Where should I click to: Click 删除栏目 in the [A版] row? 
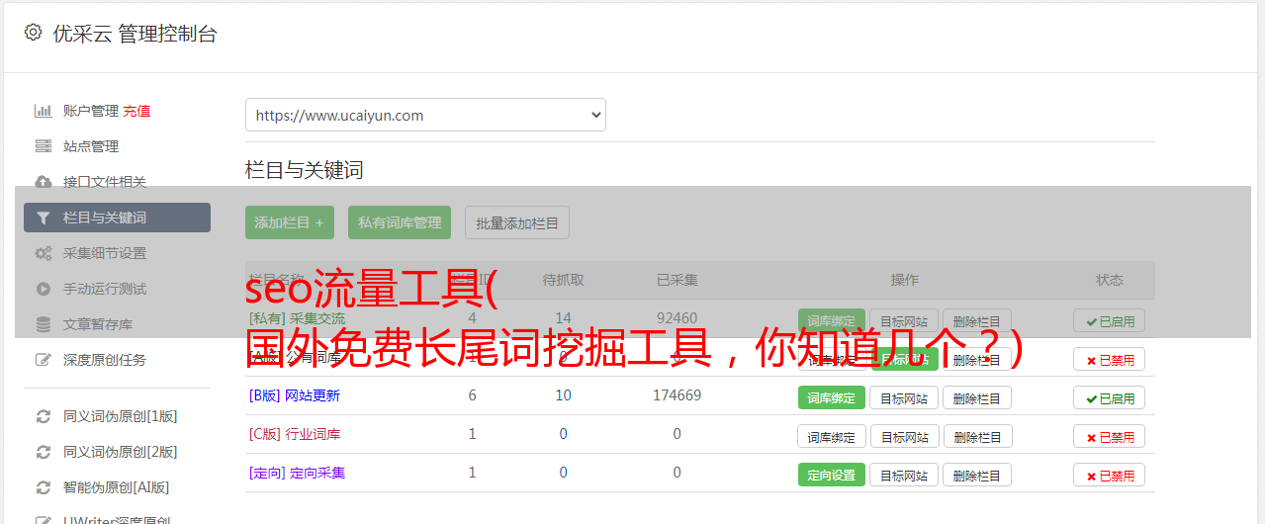pos(977,359)
